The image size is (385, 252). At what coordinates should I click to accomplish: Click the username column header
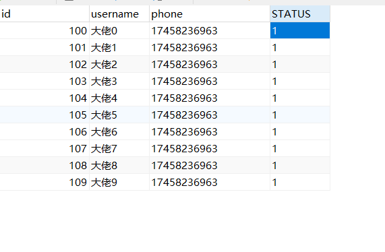pos(119,13)
